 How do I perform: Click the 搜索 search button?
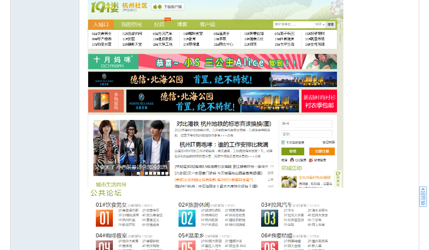331,24
